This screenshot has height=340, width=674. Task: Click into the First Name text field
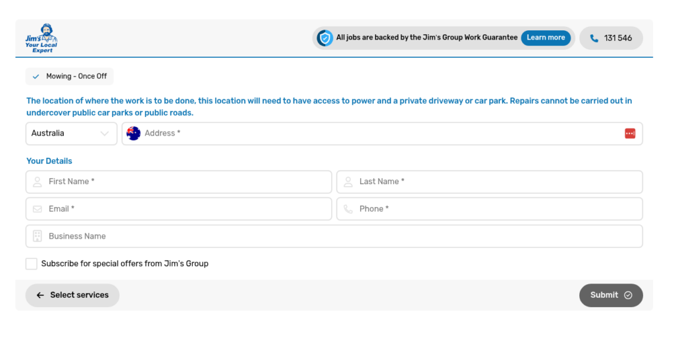(188, 182)
